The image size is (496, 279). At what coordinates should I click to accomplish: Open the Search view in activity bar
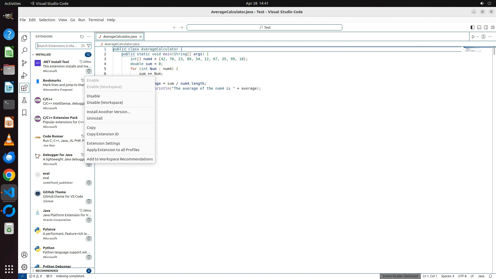click(x=24, y=51)
